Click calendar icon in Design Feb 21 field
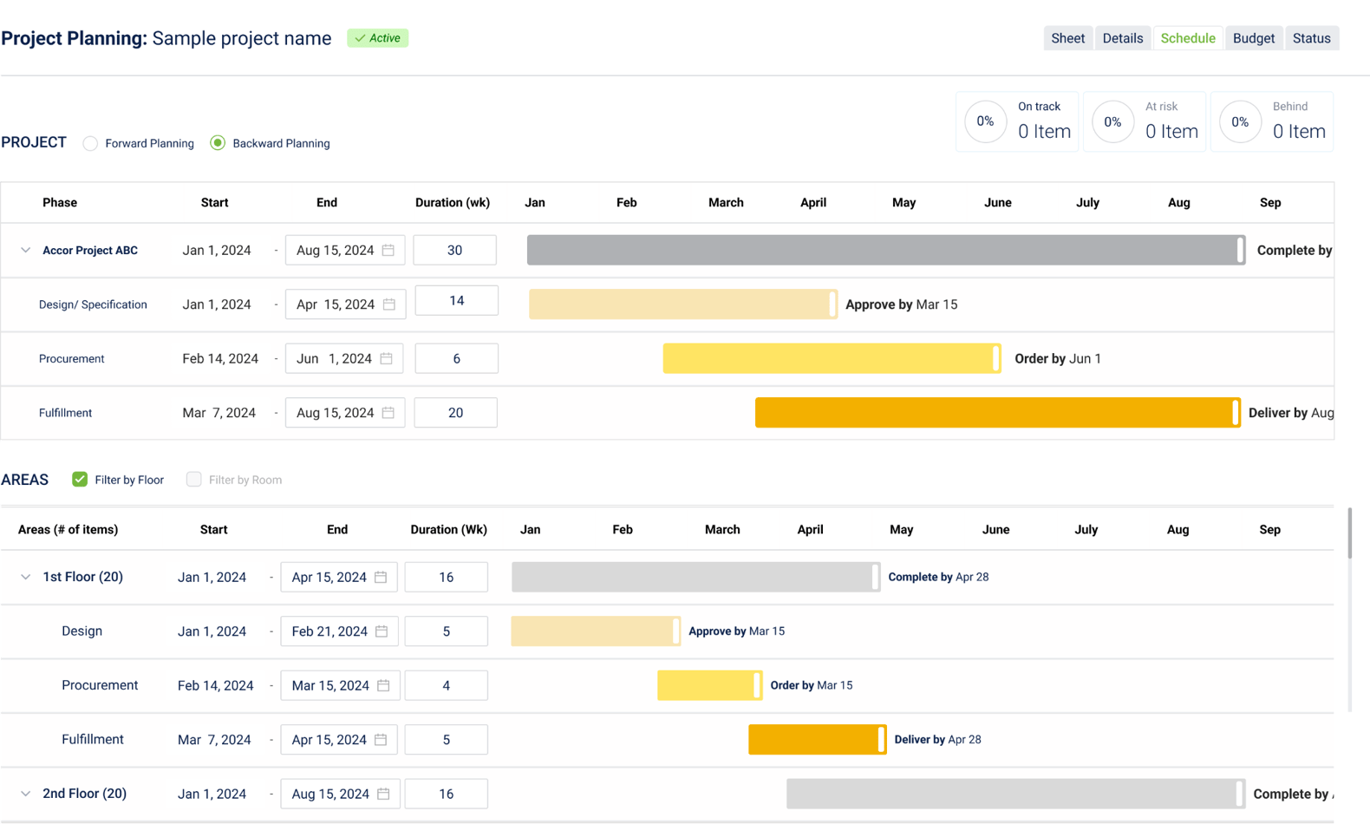 tap(382, 631)
